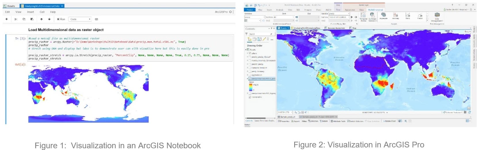Step to the next slice with the right arrow
The height and width of the screenshot is (150, 481).
(x=356, y=17)
